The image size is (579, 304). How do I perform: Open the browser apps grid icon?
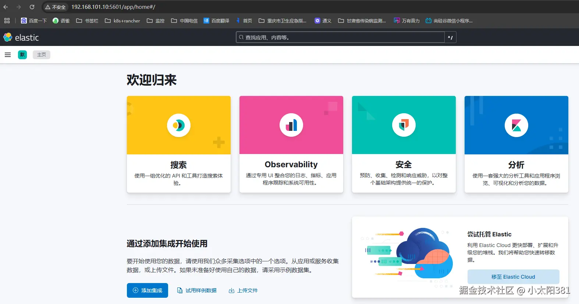pyautogui.click(x=7, y=21)
